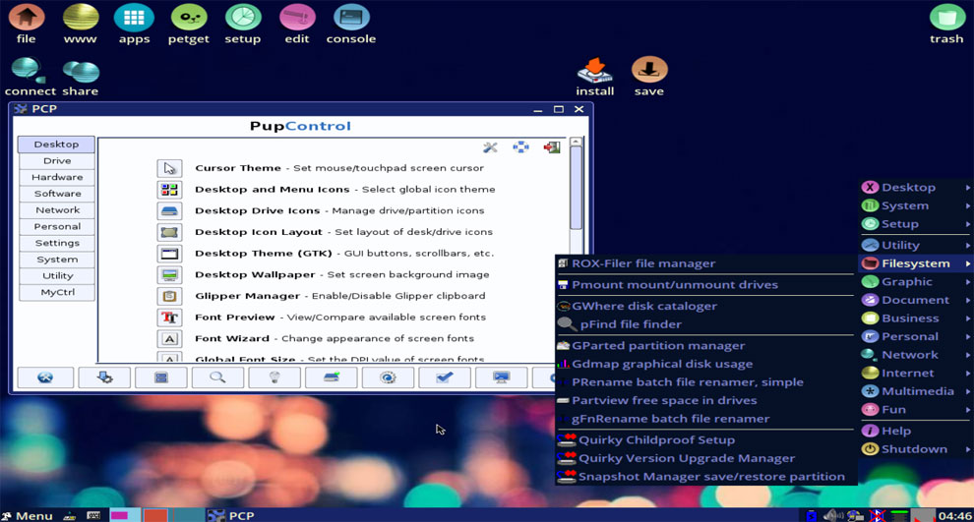The width and height of the screenshot is (974, 522).
Task: Click the blue checkmark button in bottom bar
Action: tap(444, 377)
